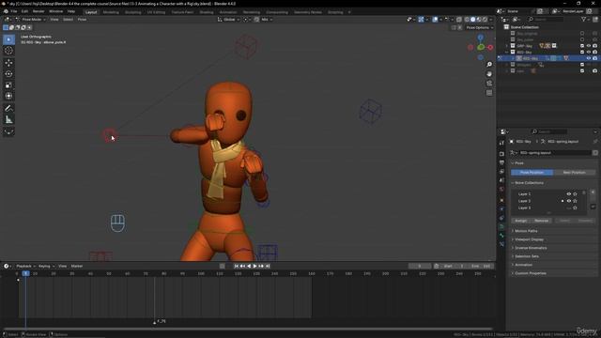Open the timeline Keying menu
Screen dimensions: 601x338
[x=45, y=266]
